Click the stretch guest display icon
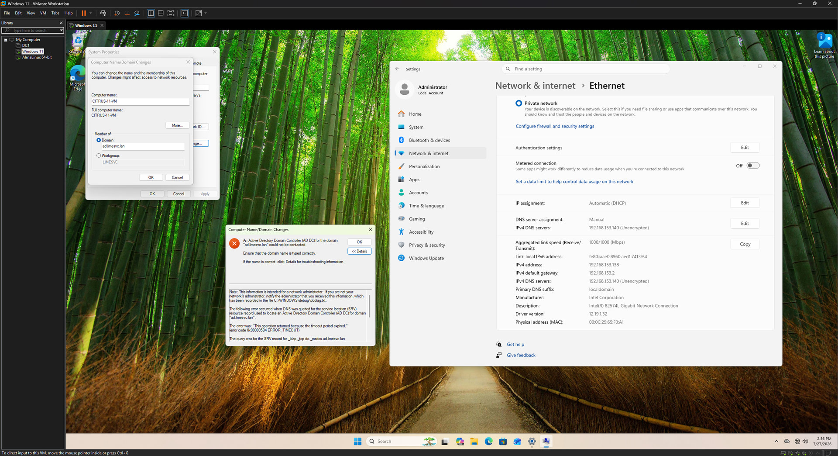 coord(199,13)
